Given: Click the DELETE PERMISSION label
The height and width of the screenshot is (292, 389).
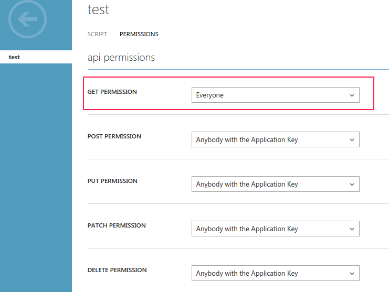Looking at the screenshot, I should point(117,270).
